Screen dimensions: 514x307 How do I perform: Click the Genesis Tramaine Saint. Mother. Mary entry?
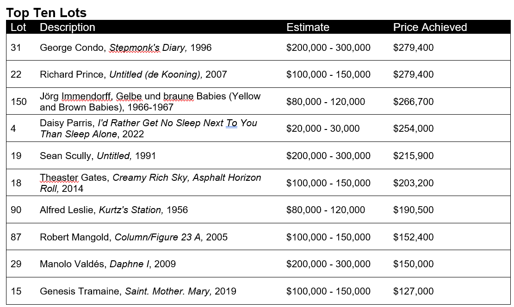pos(138,291)
